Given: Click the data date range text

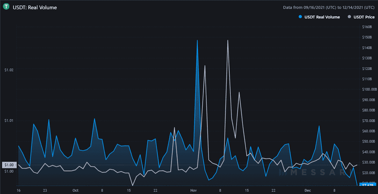Looking at the screenshot, I should pyautogui.click(x=329, y=7).
